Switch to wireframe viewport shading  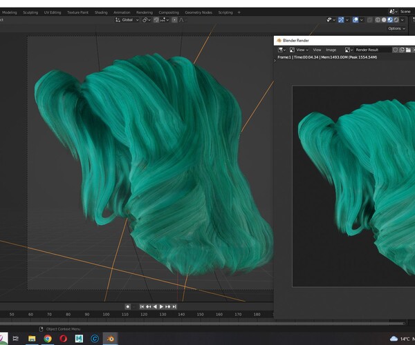pyautogui.click(x=378, y=20)
